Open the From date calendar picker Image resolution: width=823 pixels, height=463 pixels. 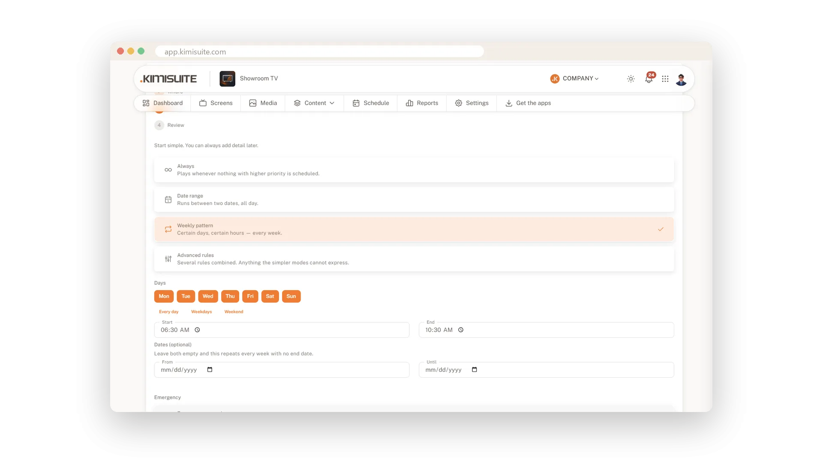pyautogui.click(x=210, y=370)
